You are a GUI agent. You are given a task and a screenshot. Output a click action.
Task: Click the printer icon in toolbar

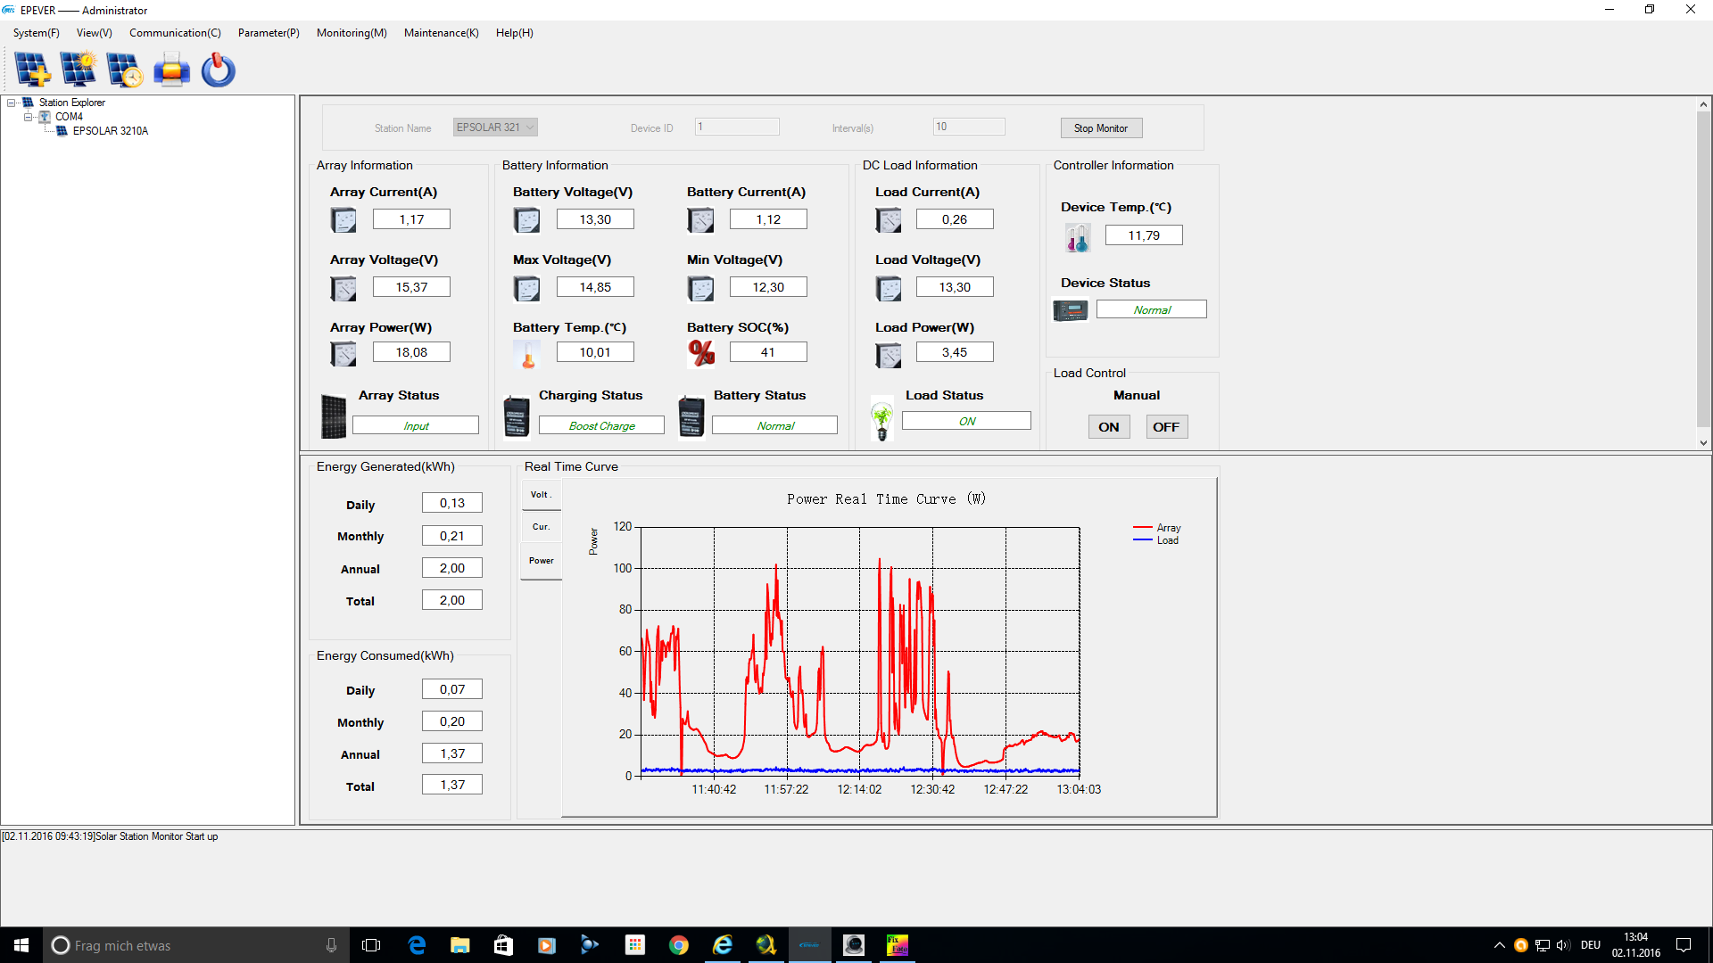pos(171,70)
